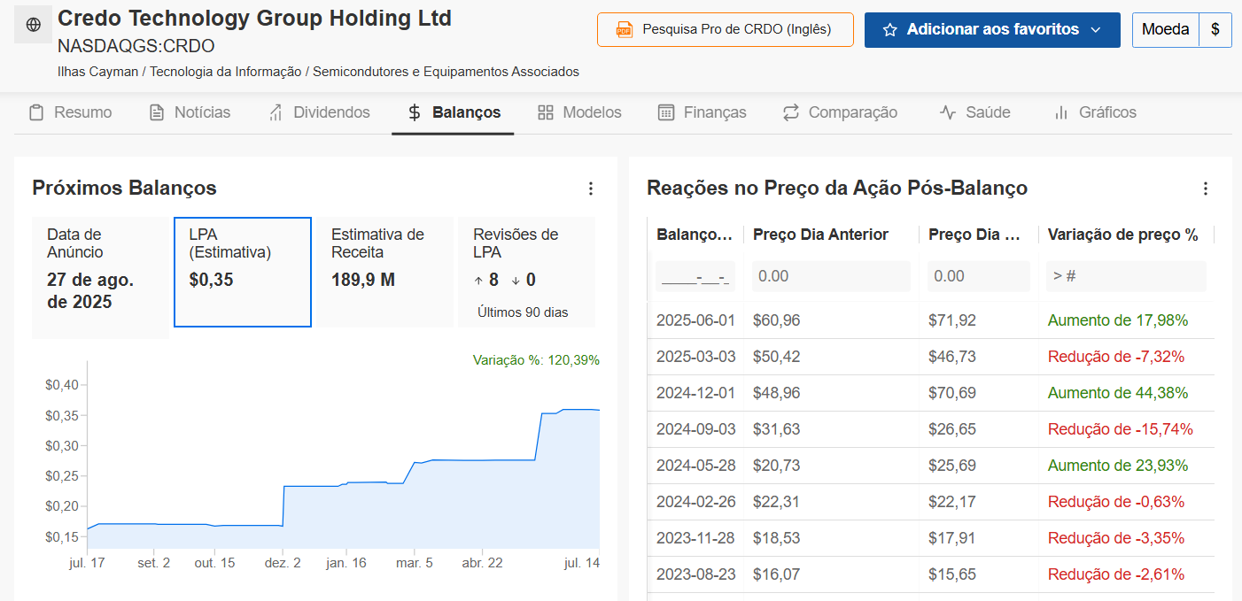Select the Estimativa de Receita card
The height and width of the screenshot is (601, 1242).
click(x=384, y=272)
